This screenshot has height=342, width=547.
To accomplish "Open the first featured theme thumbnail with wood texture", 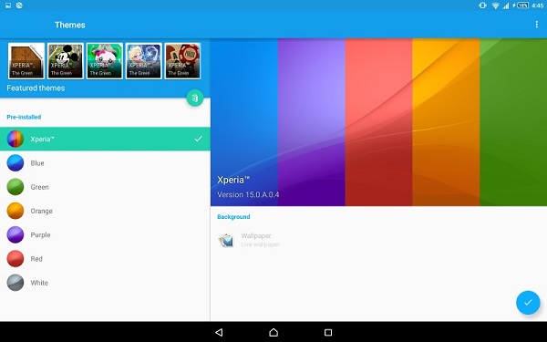I will point(26,61).
